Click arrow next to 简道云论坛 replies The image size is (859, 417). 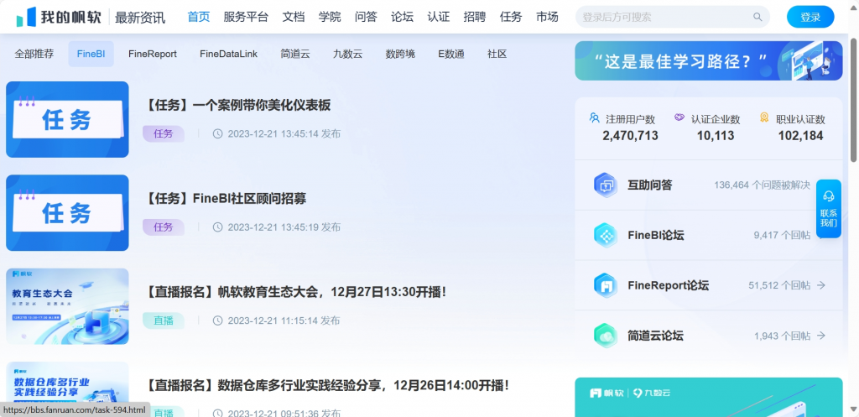820,336
